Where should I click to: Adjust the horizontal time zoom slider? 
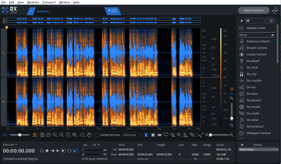(x=219, y=135)
